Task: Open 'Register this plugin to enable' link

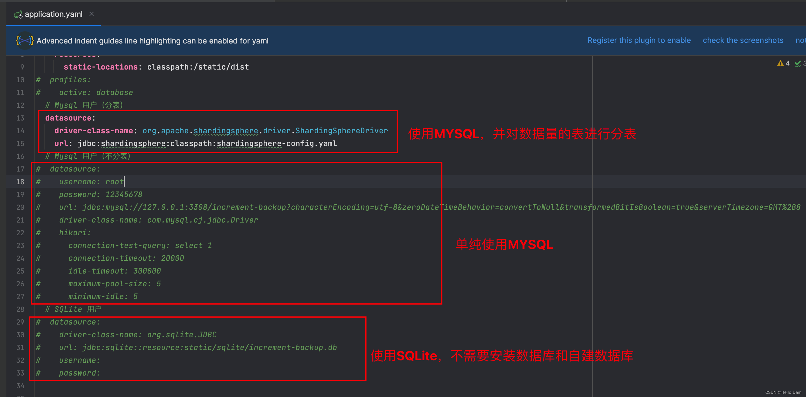Action: [x=639, y=40]
